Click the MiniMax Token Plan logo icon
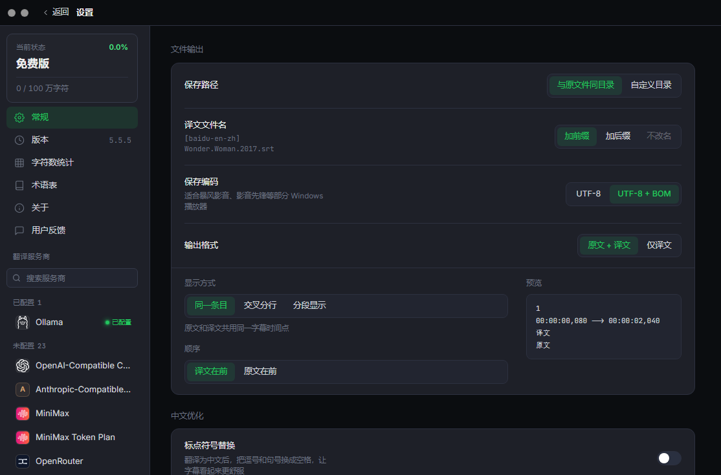Viewport: 721px width, 475px height. pyautogui.click(x=23, y=437)
